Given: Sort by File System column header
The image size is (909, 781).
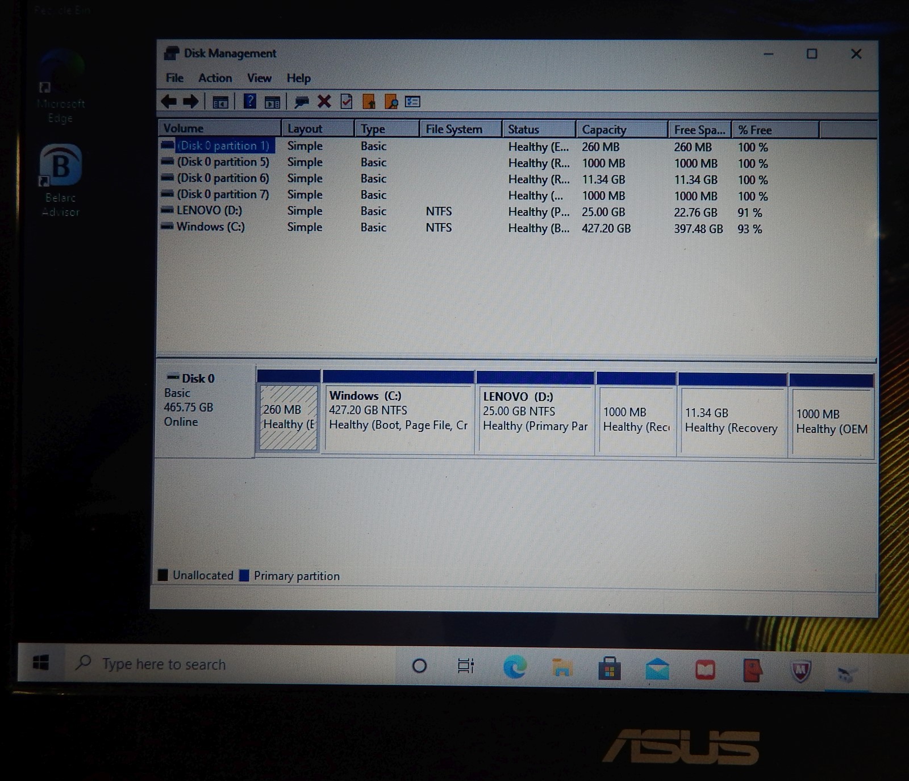Looking at the screenshot, I should 461,129.
